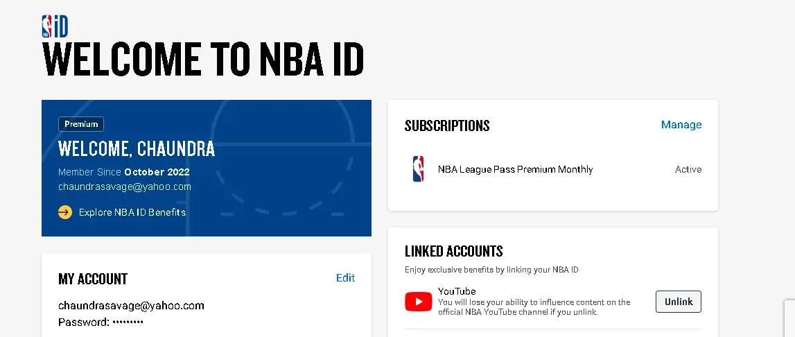Screen dimensions: 795x337
Task: Click the Welcome to NBA ID title
Action: (203, 60)
